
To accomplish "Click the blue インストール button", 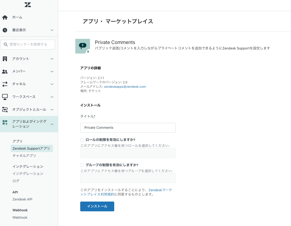I will [x=97, y=206].
